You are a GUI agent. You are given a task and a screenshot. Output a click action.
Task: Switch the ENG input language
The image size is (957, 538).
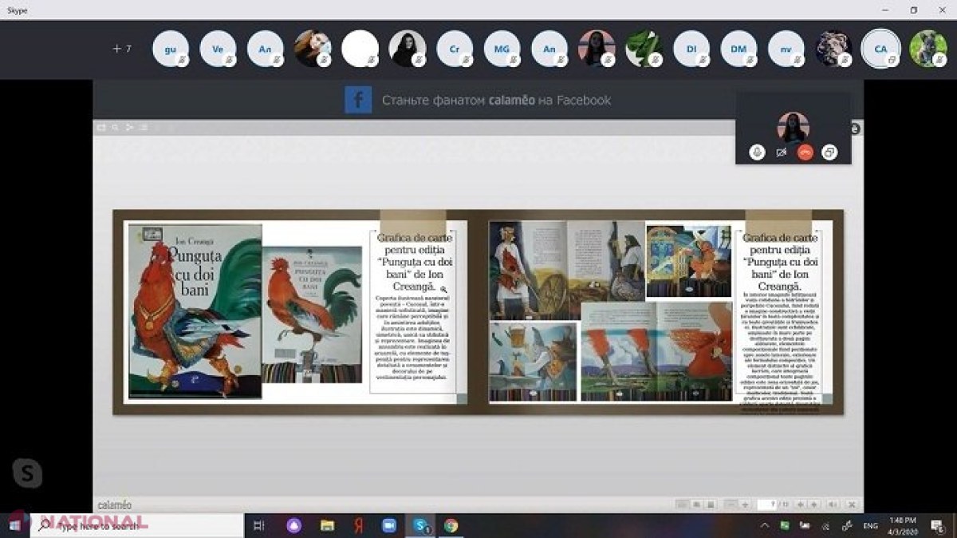tap(870, 525)
